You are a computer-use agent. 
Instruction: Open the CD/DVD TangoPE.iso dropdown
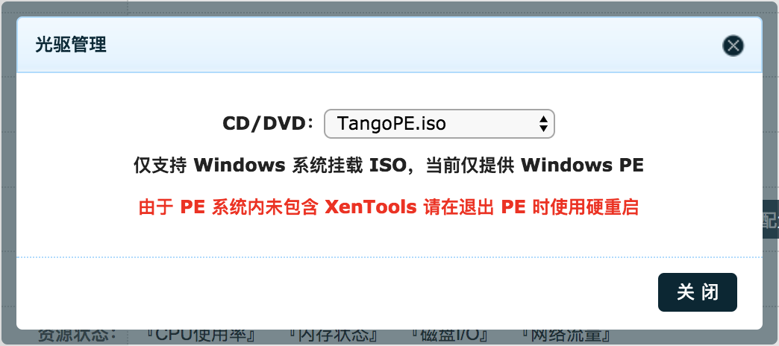click(x=439, y=124)
